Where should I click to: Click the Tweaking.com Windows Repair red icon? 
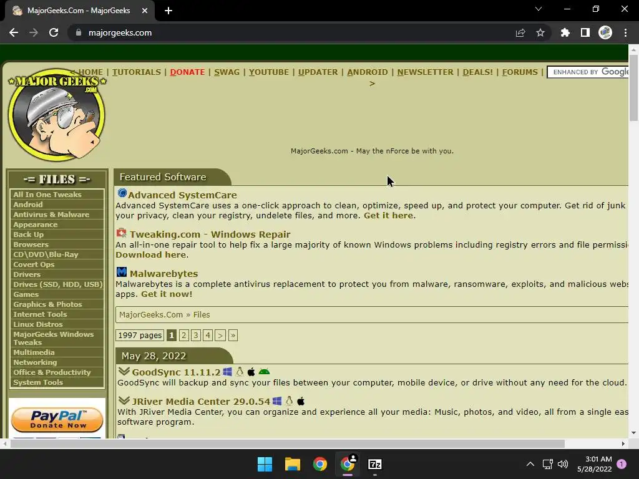(x=122, y=233)
